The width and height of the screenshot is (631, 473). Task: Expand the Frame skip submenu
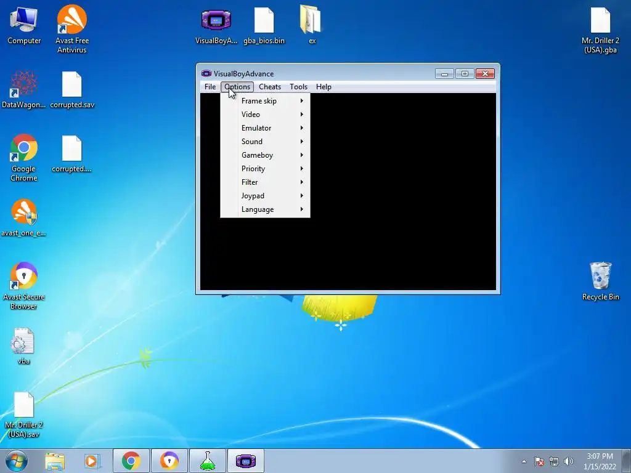[x=265, y=101]
